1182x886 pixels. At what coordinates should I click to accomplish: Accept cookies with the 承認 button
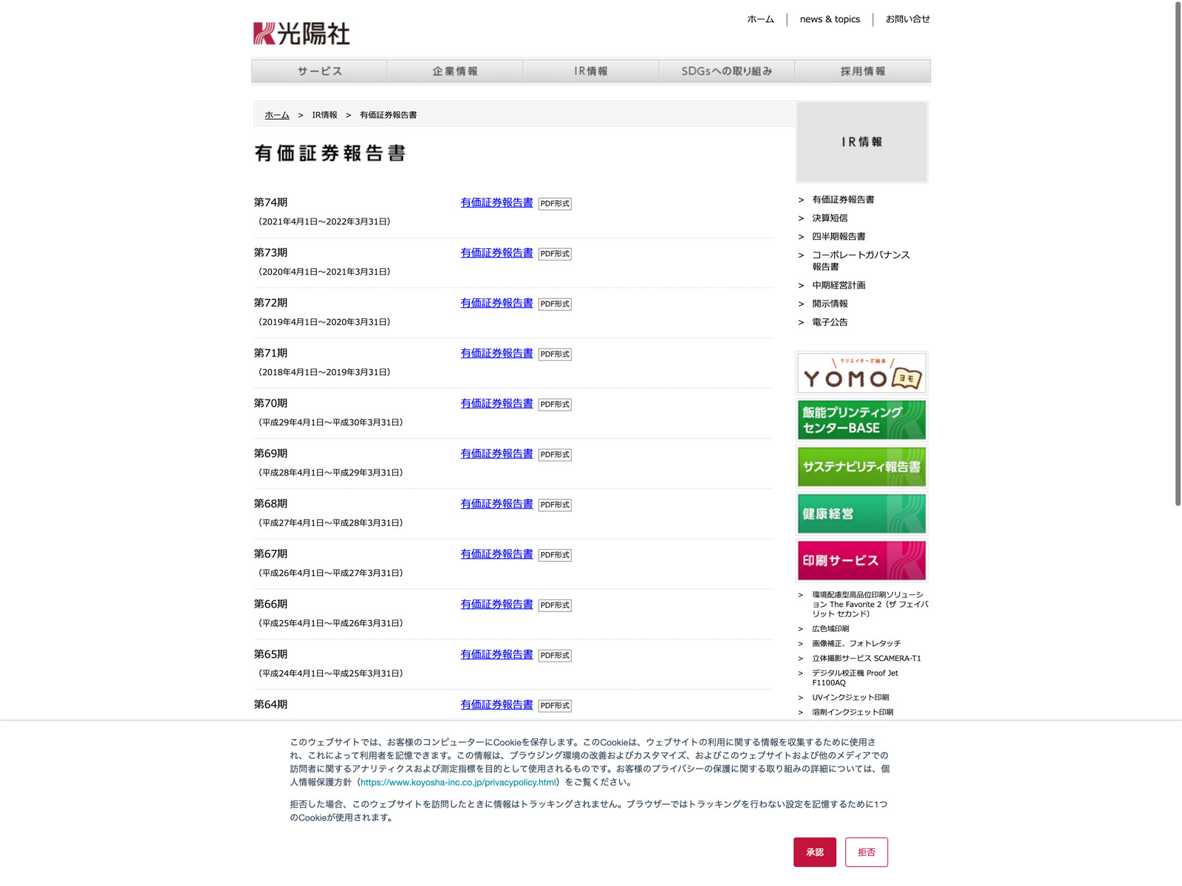click(x=814, y=852)
